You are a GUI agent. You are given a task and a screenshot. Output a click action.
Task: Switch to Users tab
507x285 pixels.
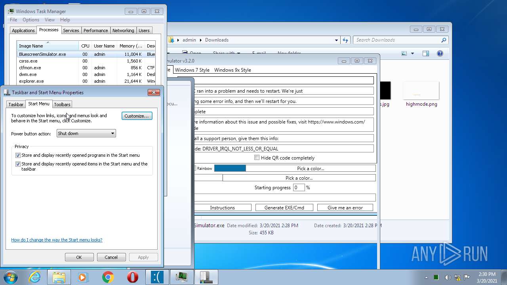(144, 30)
